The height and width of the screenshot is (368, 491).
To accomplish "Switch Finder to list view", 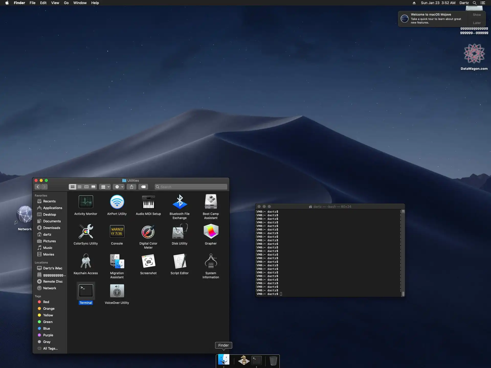I will pyautogui.click(x=80, y=187).
